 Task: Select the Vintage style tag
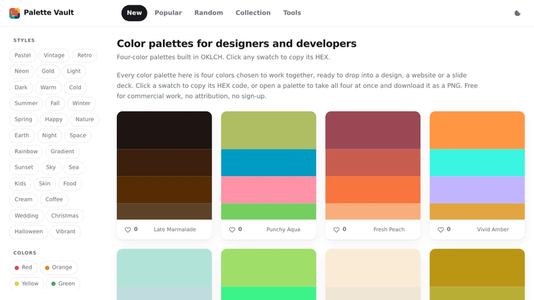point(54,55)
